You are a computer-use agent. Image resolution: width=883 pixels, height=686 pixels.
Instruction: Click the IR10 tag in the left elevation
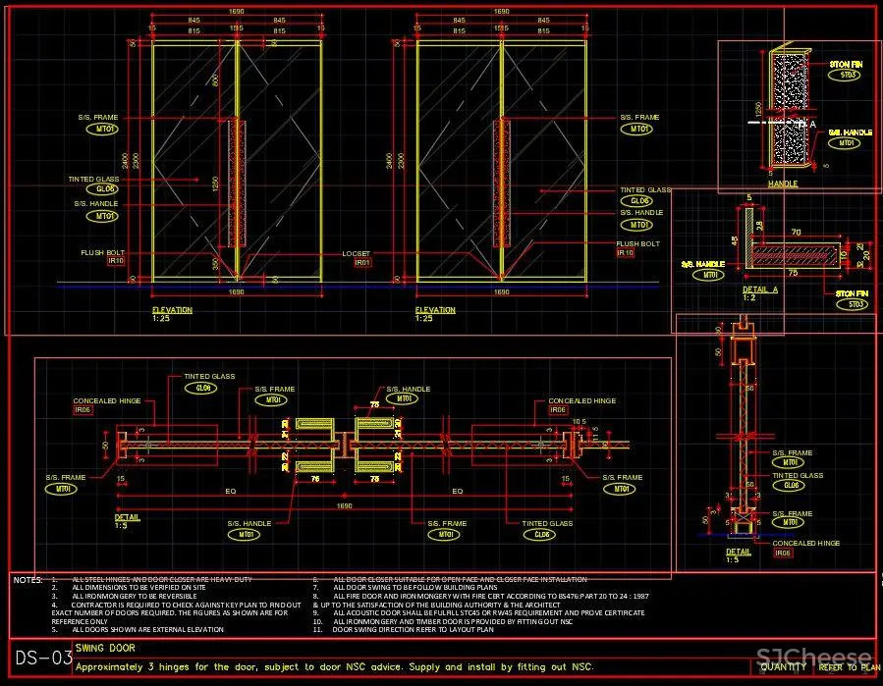coord(116,261)
